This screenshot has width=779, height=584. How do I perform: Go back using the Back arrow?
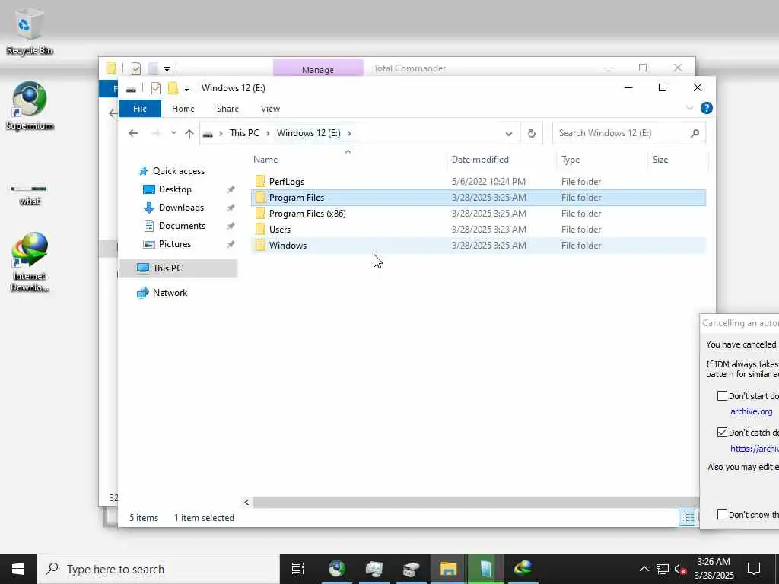pyautogui.click(x=133, y=133)
